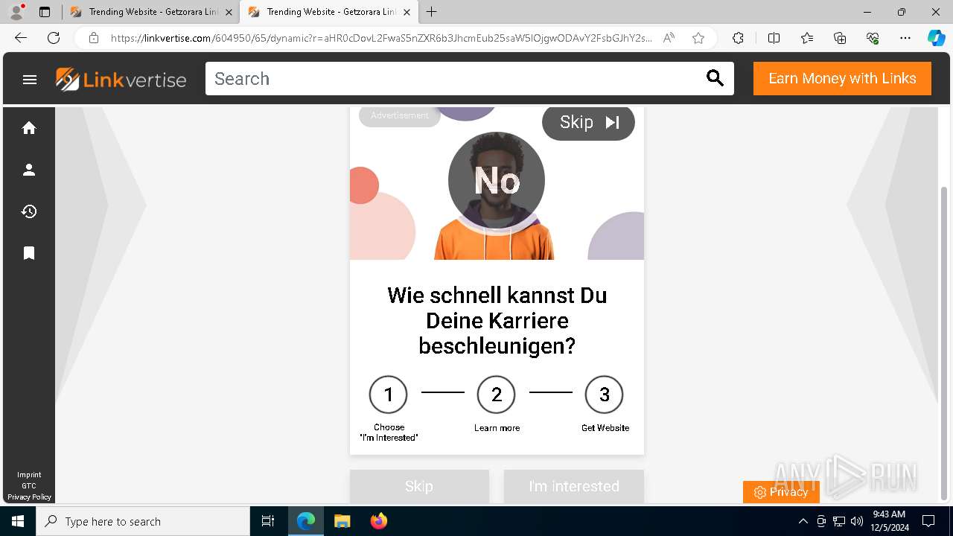Add page to favorites star
The width and height of the screenshot is (953, 536).
(x=698, y=38)
